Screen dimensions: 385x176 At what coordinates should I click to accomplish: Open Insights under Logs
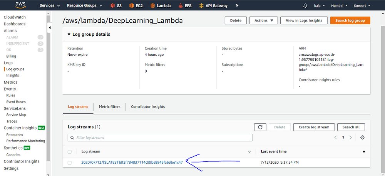pos(13,75)
